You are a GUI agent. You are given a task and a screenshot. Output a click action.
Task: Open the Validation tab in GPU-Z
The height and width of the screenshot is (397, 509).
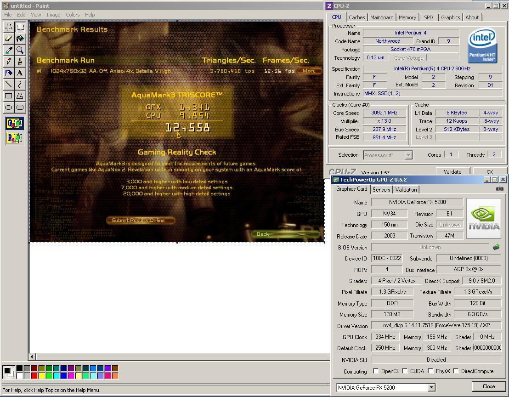coord(406,190)
